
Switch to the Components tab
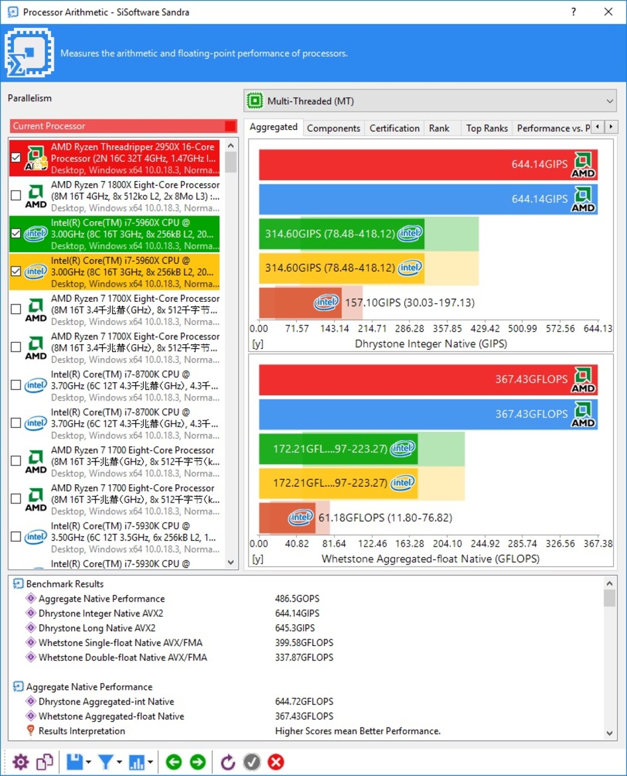(333, 128)
